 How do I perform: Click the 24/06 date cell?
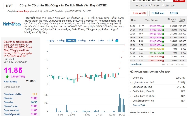point(133,26)
